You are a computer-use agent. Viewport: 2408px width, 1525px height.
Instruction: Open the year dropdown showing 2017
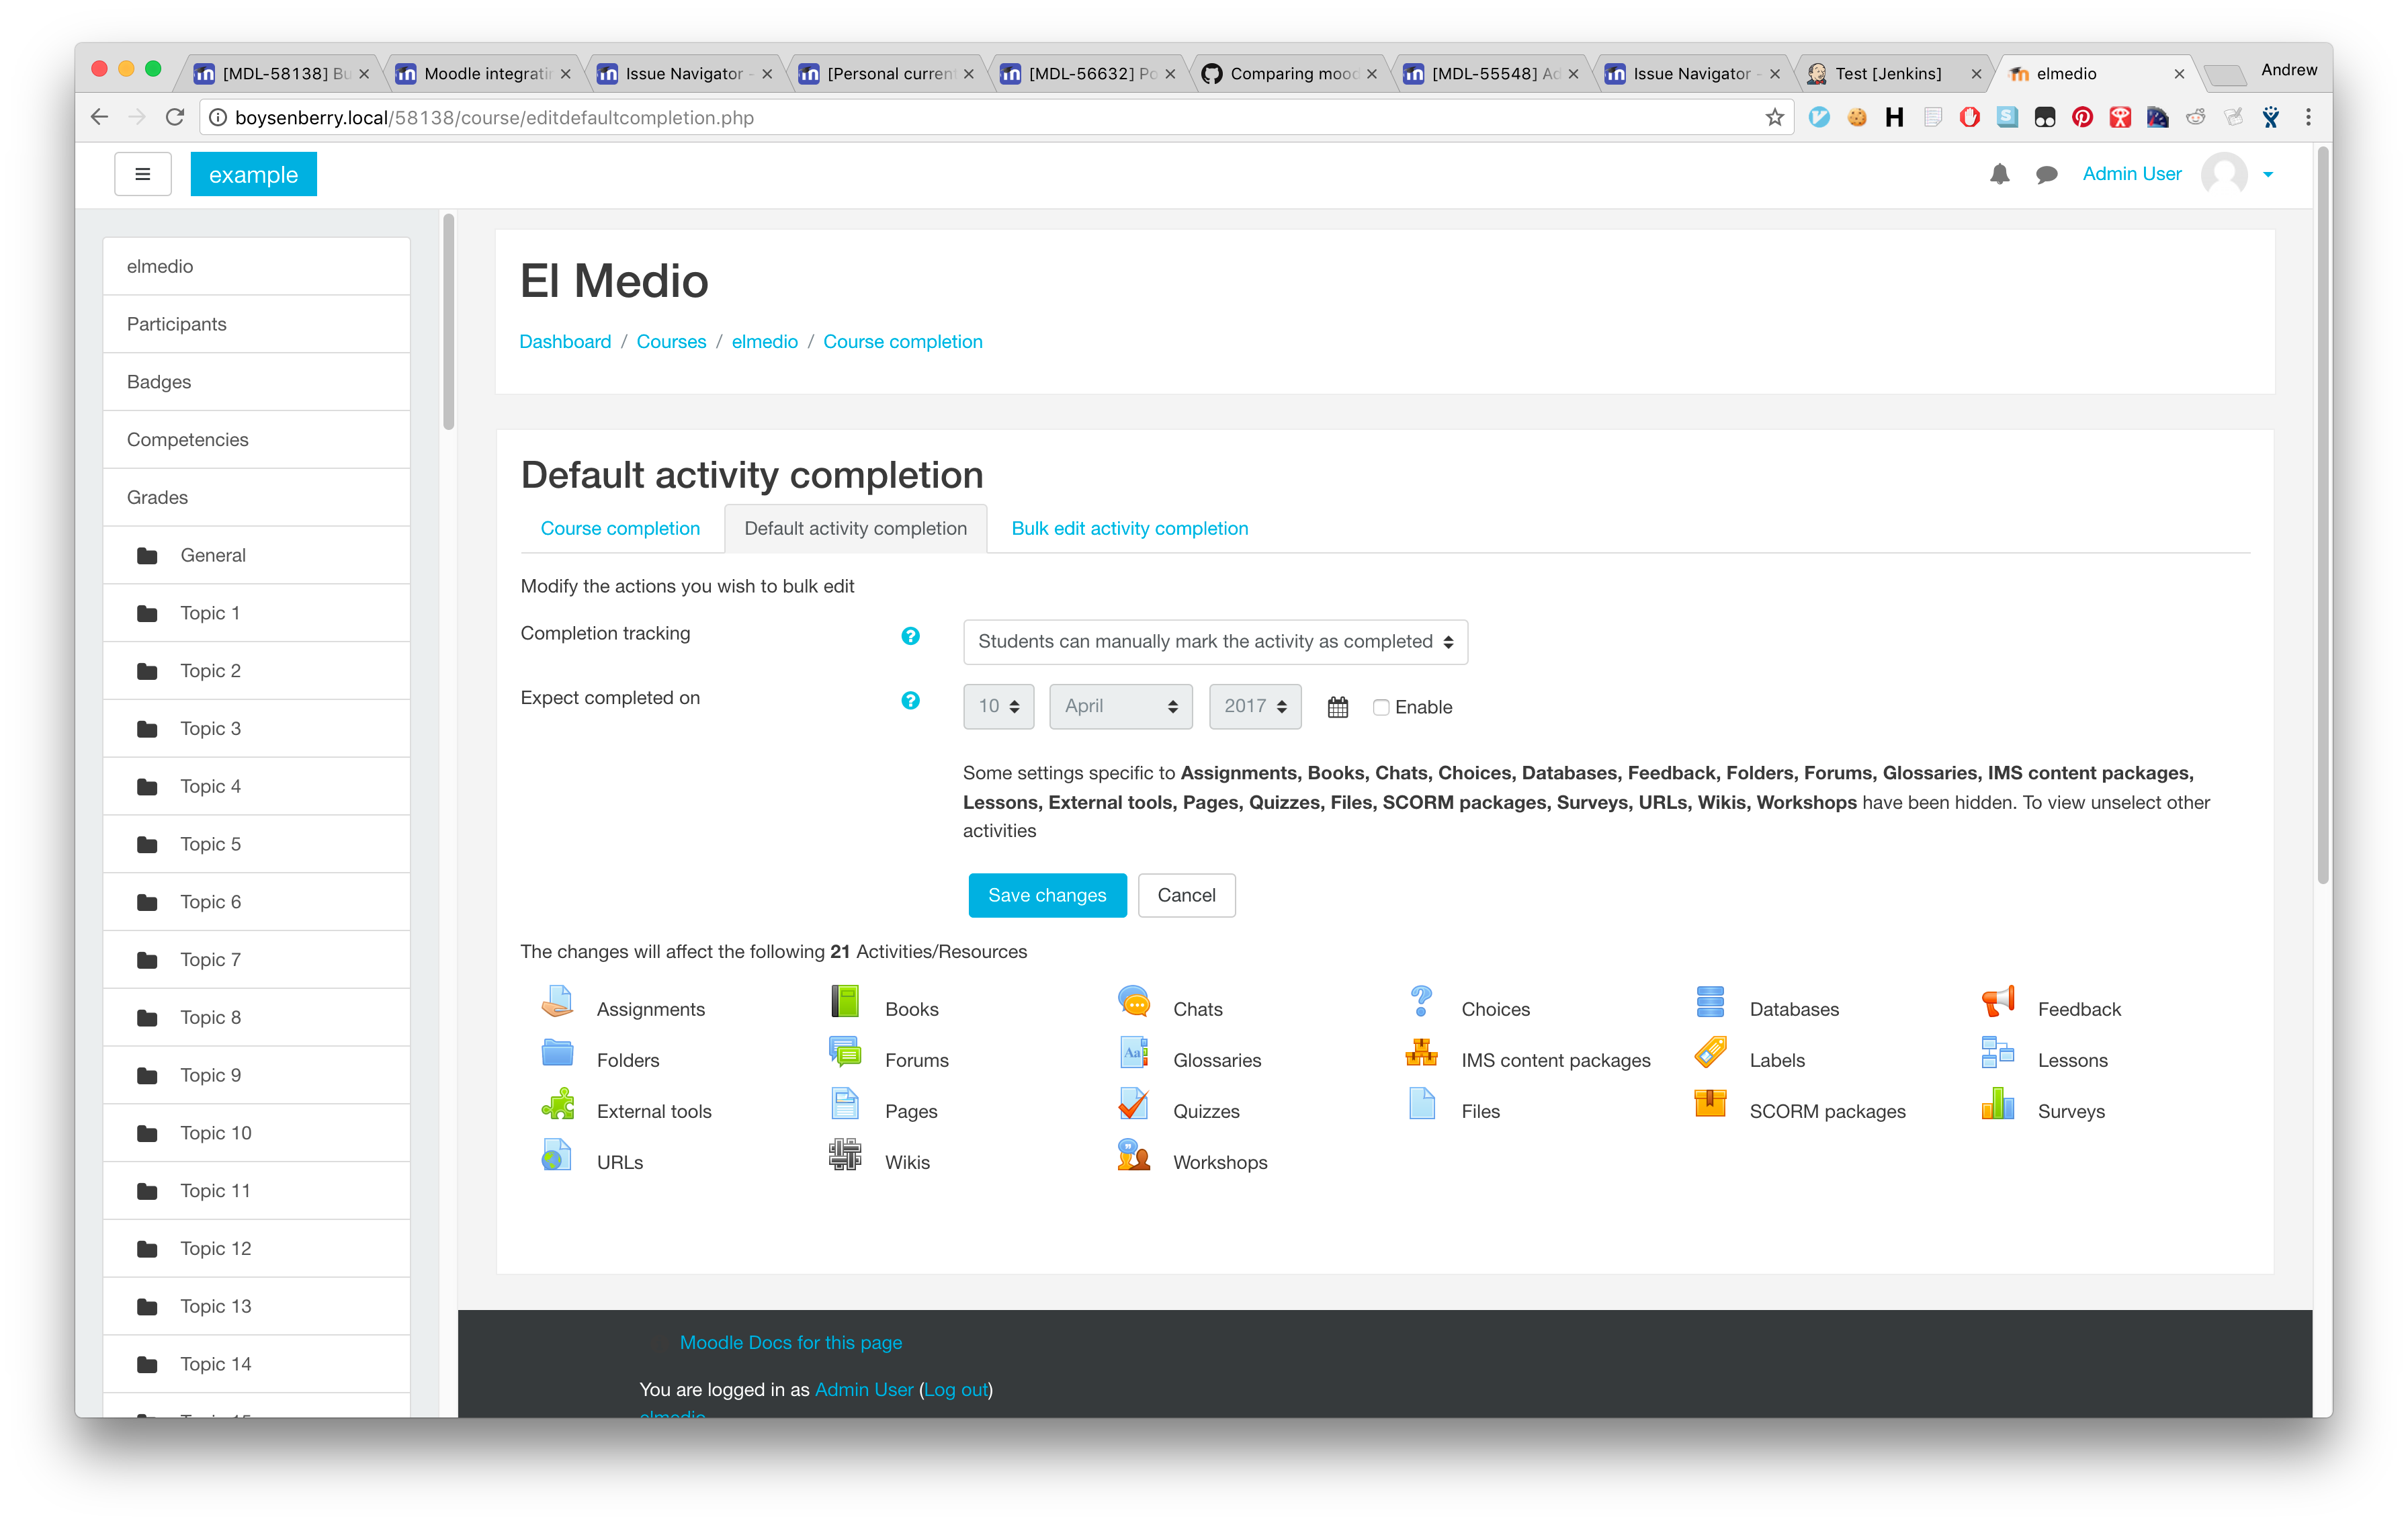[x=1254, y=707]
